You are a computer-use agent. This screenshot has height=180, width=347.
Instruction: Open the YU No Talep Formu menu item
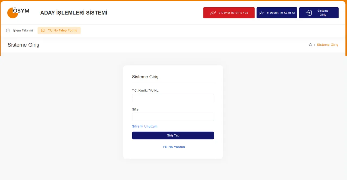click(62, 31)
